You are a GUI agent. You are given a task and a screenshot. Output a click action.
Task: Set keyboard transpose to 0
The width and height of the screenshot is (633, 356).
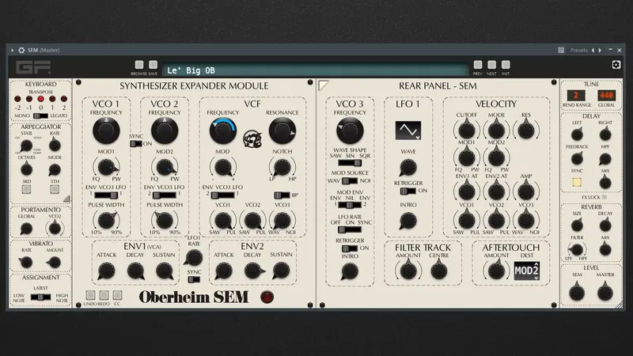point(41,99)
